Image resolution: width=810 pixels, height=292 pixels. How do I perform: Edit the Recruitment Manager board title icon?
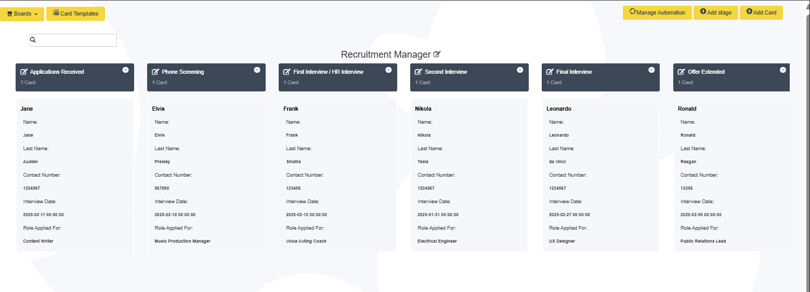(437, 54)
